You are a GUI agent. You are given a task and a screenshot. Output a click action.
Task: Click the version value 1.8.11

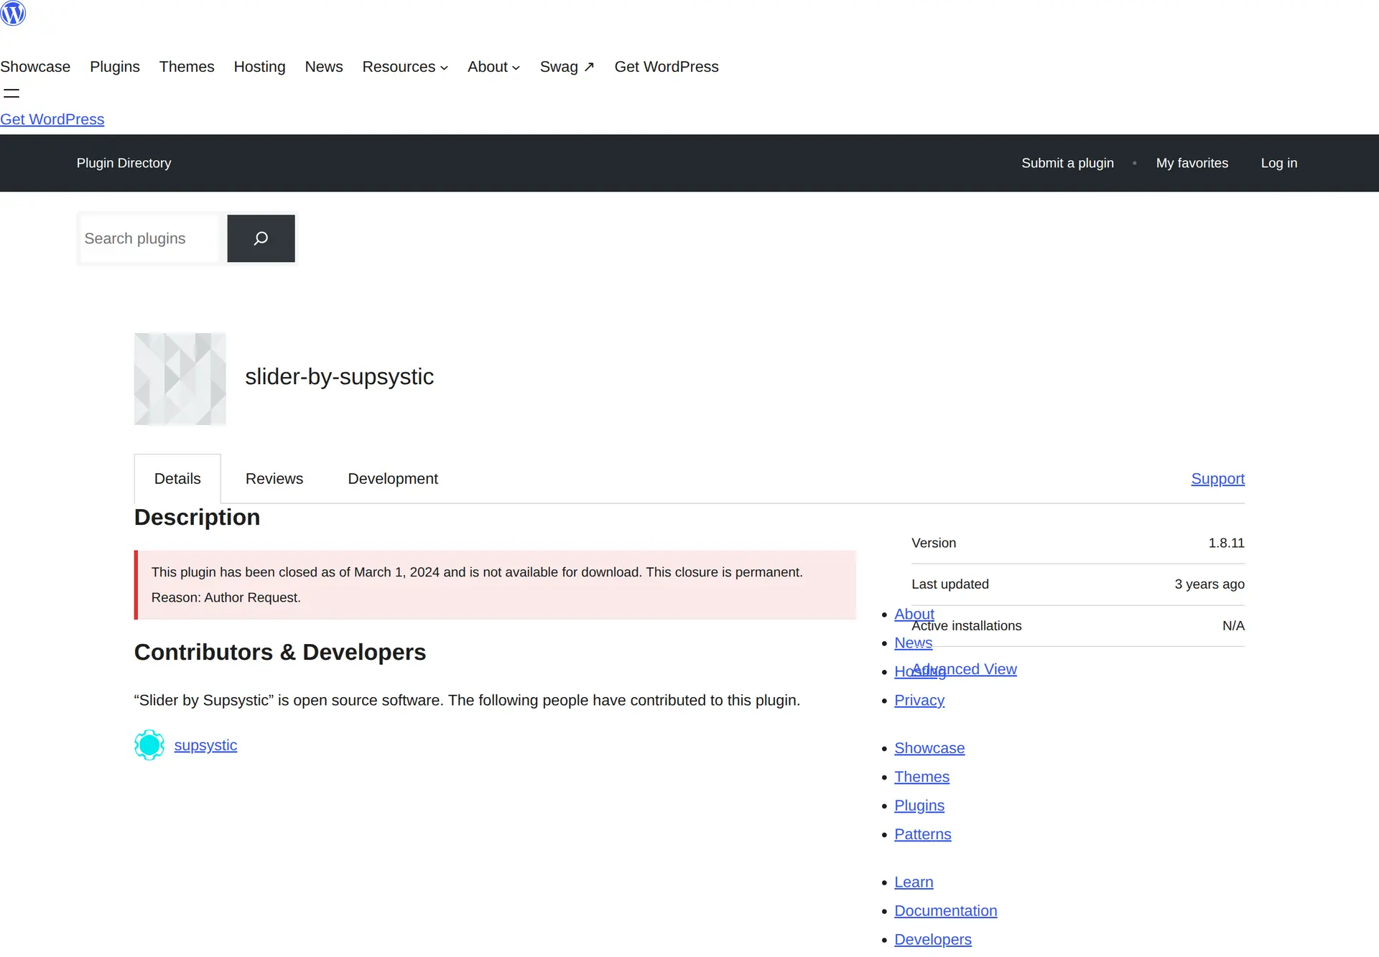tap(1226, 543)
